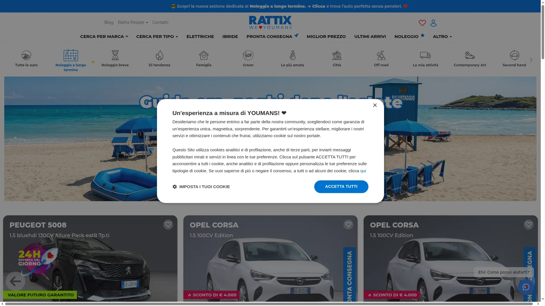Choose the Famiglia house icon

point(204,55)
